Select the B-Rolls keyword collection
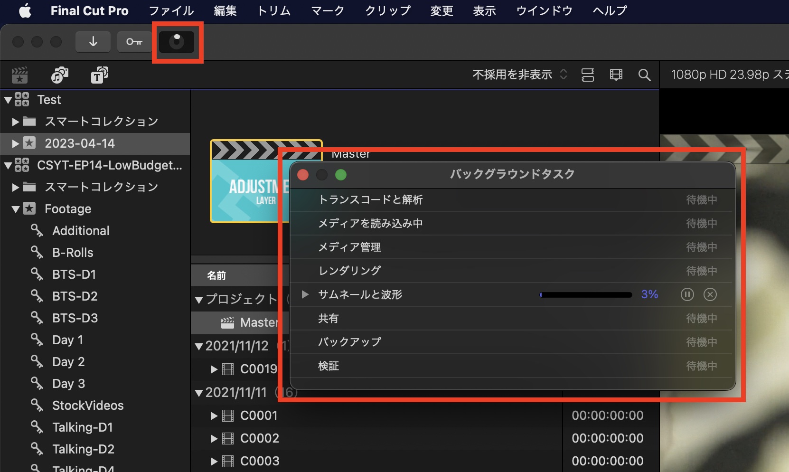The image size is (789, 472). (x=73, y=253)
